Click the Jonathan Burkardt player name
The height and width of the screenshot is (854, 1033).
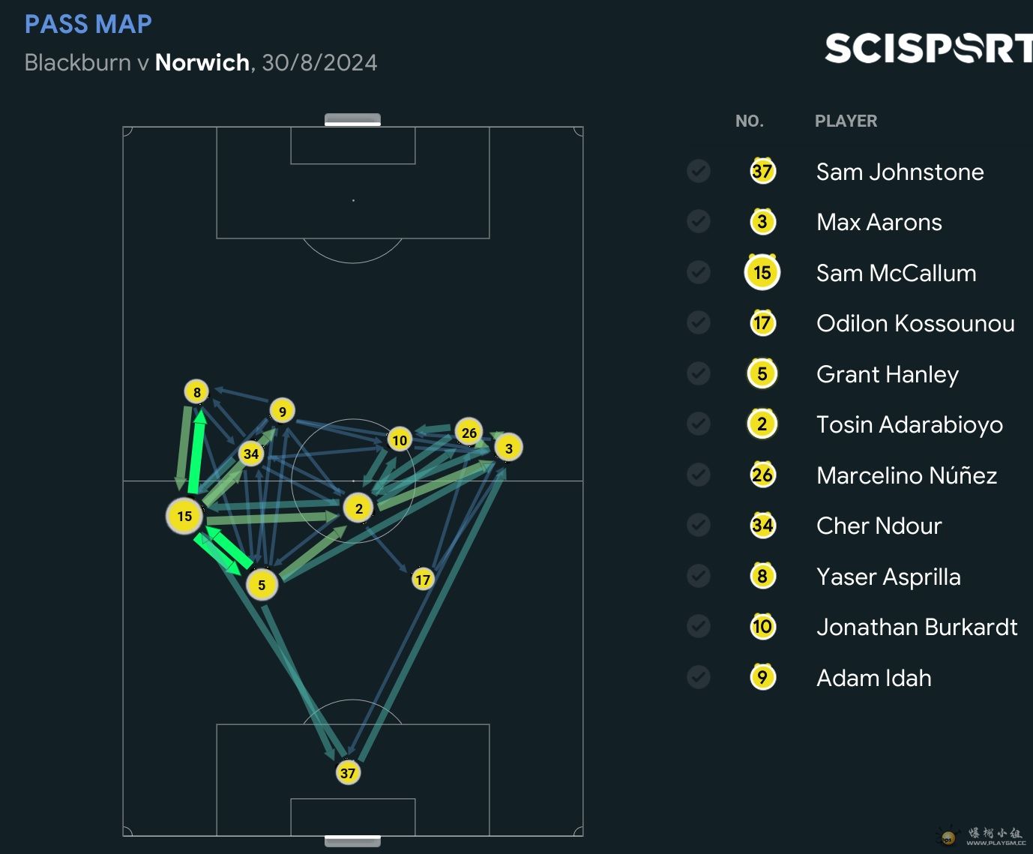[x=916, y=627]
